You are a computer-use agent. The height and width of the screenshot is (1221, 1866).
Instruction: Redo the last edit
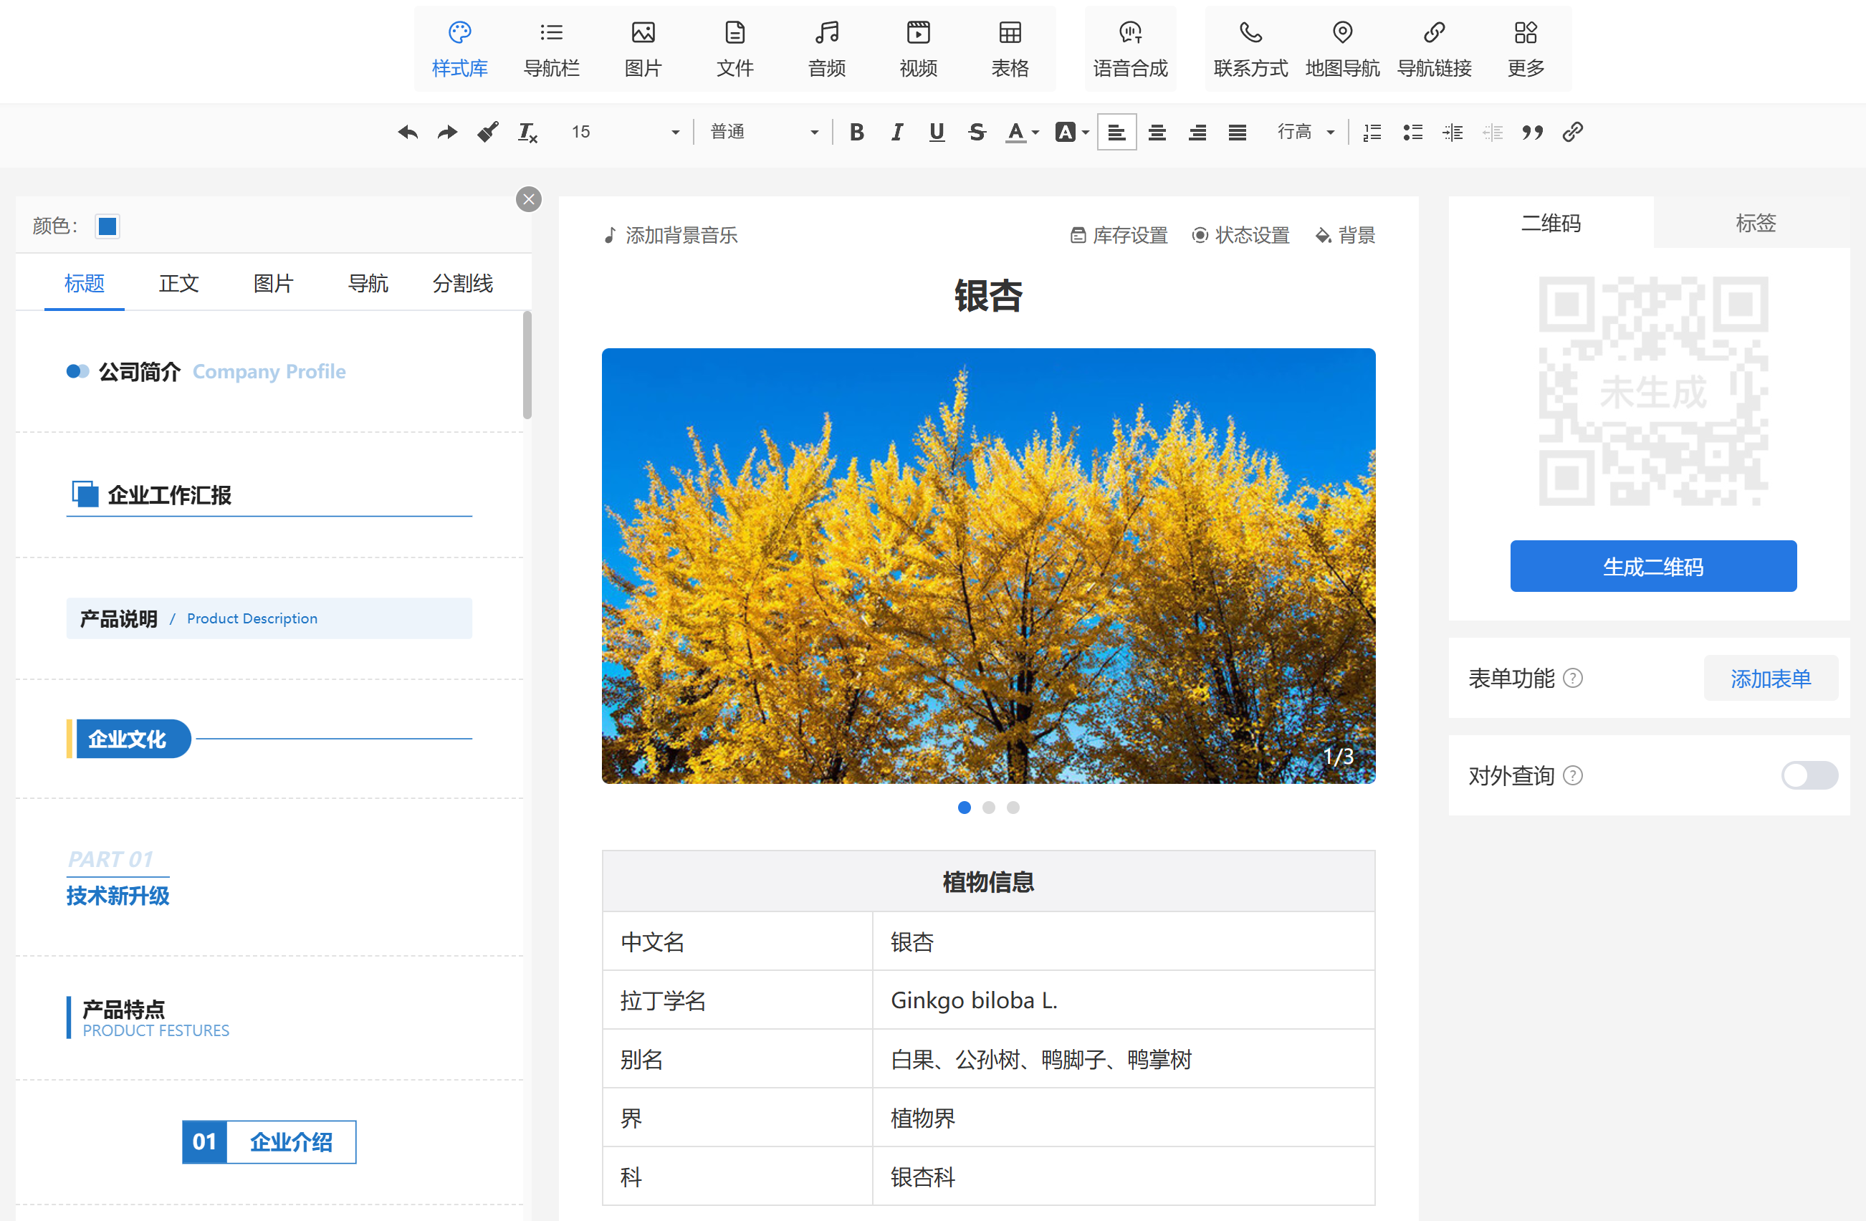tap(448, 133)
